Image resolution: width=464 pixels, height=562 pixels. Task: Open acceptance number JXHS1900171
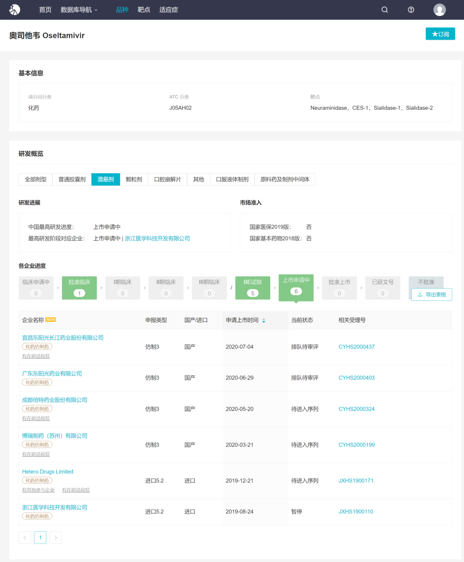pyautogui.click(x=356, y=480)
